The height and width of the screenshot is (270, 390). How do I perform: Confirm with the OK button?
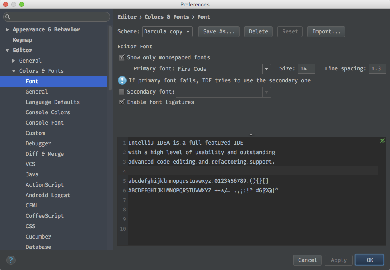pos(370,260)
